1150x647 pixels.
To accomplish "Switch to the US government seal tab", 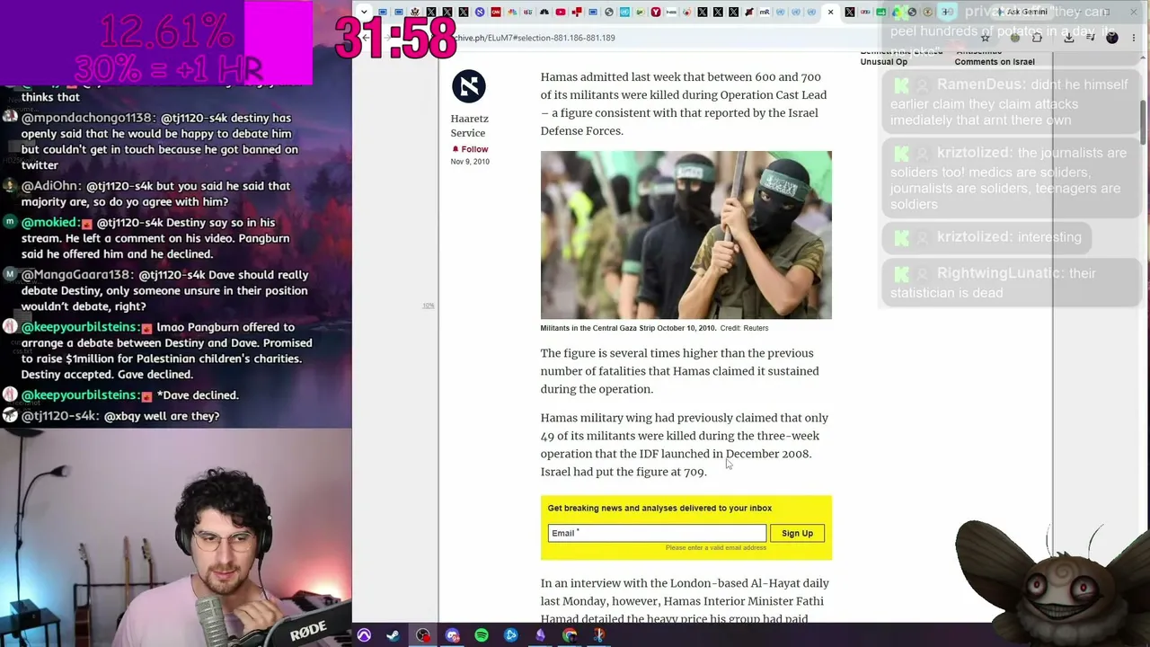I will (414, 12).
